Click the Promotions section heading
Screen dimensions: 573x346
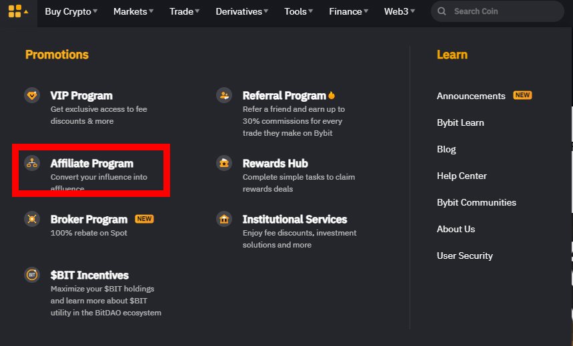(x=57, y=55)
